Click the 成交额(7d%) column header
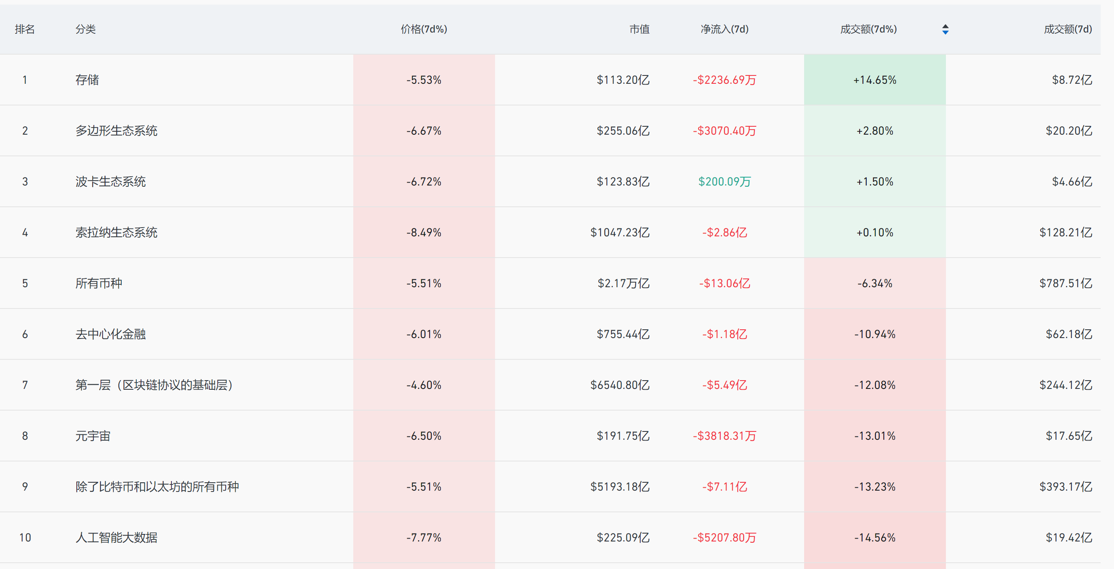This screenshot has height=569, width=1114. (x=868, y=30)
